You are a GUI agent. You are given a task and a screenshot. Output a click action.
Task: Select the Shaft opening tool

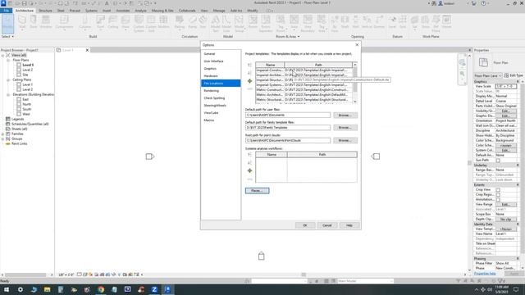pos(345,22)
